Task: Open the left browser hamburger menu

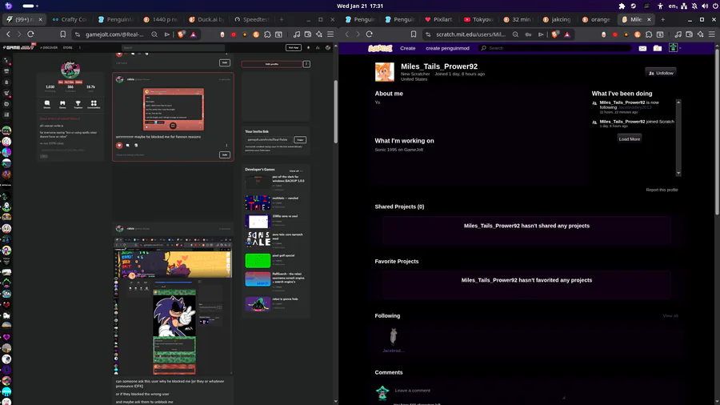Action: point(330,34)
